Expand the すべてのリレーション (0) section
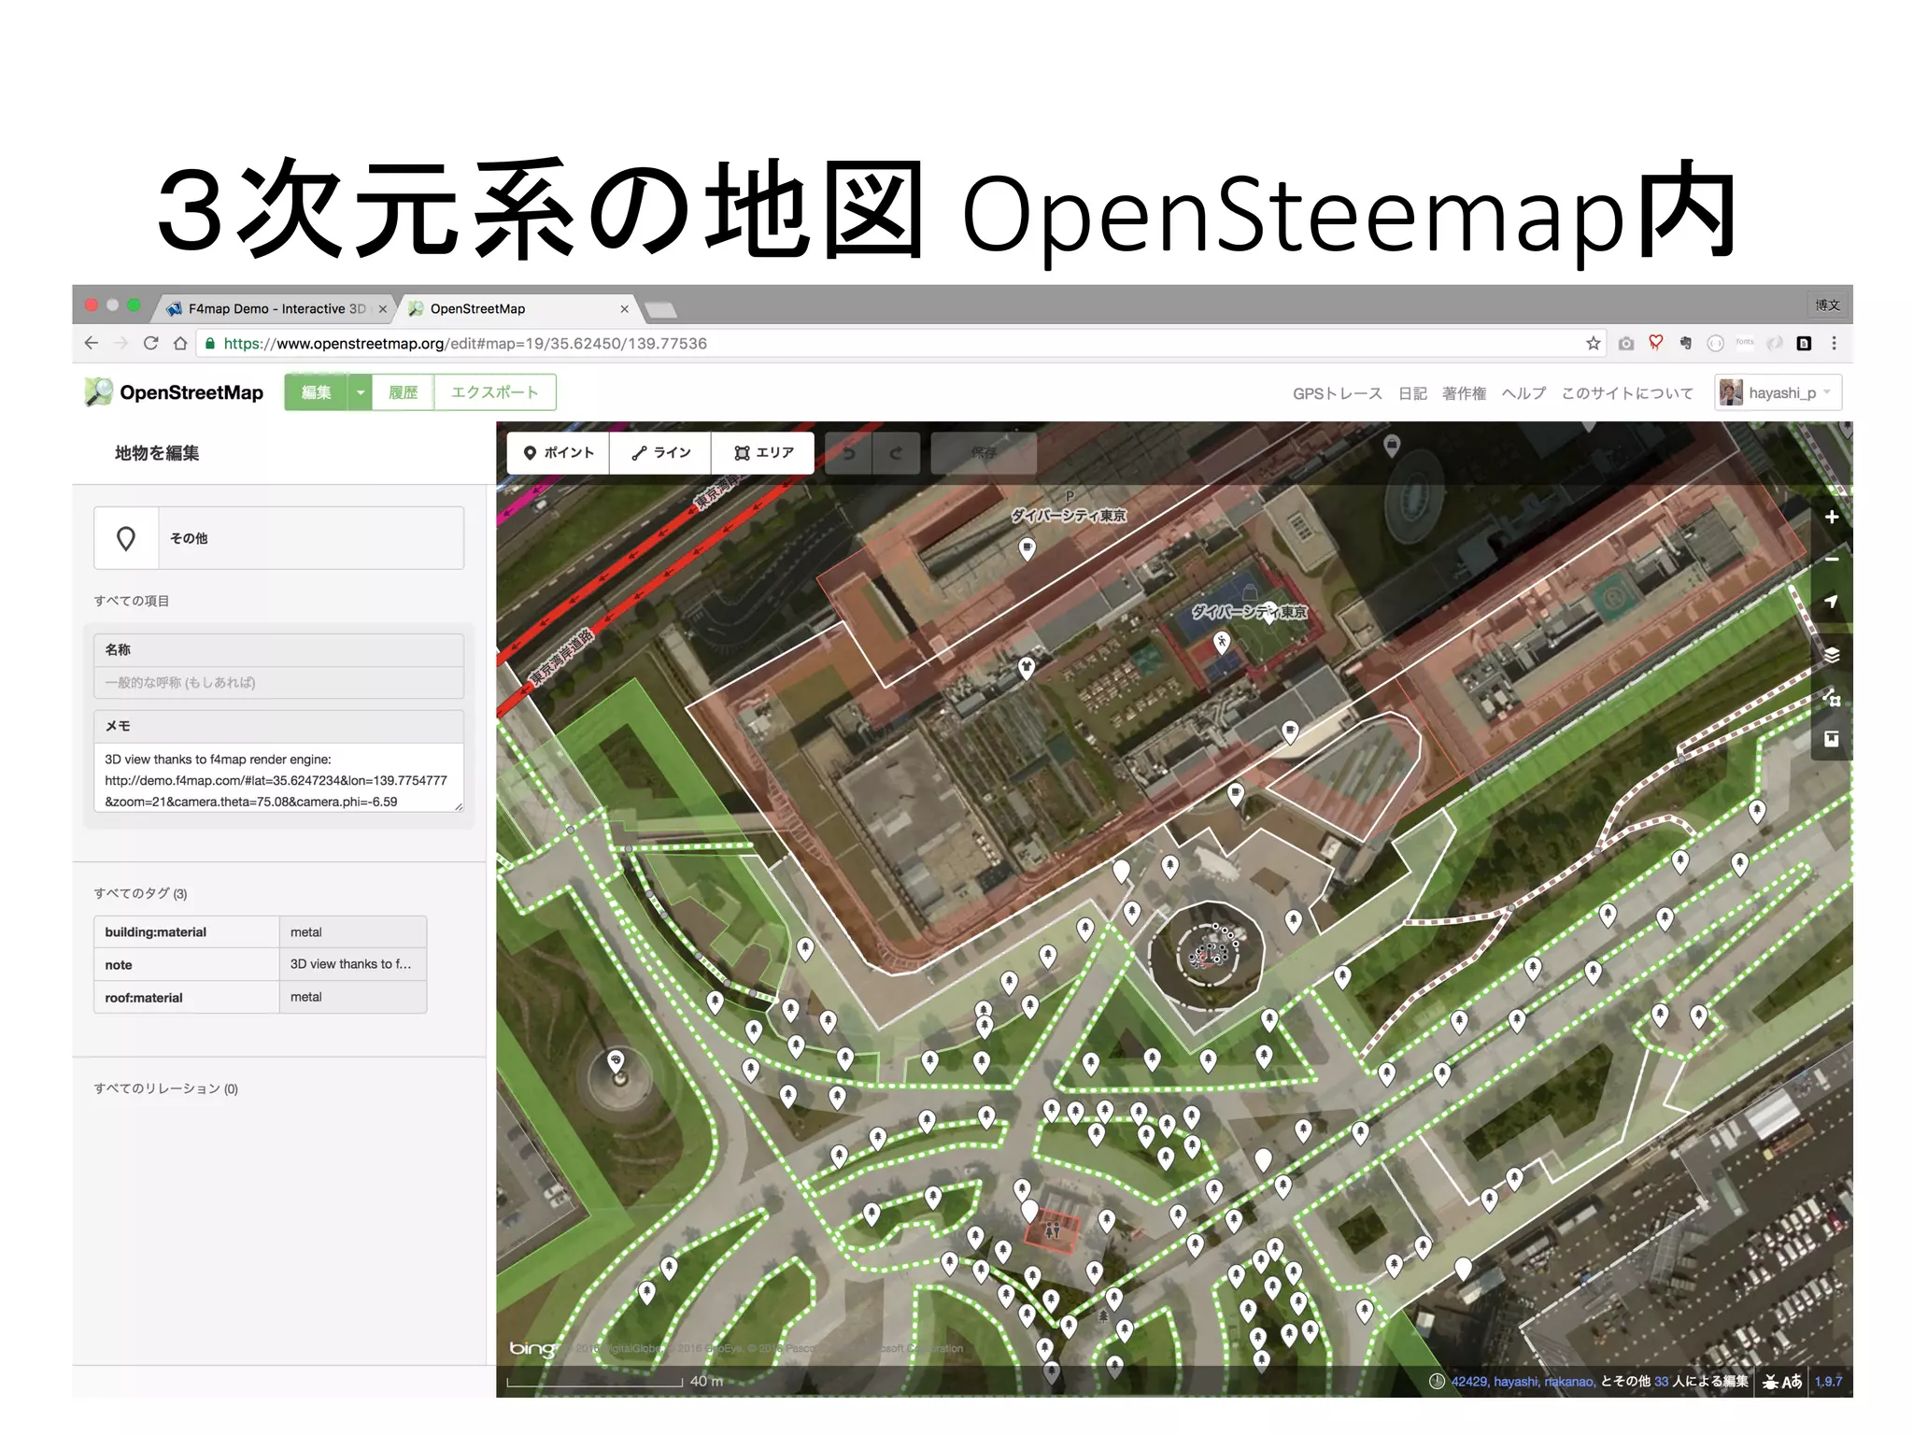The width and height of the screenshot is (1913, 1435). (x=165, y=1089)
